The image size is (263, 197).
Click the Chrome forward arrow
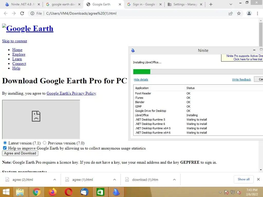(x=14, y=13)
